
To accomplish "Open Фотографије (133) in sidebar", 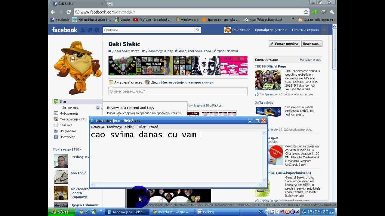I will [70, 119].
